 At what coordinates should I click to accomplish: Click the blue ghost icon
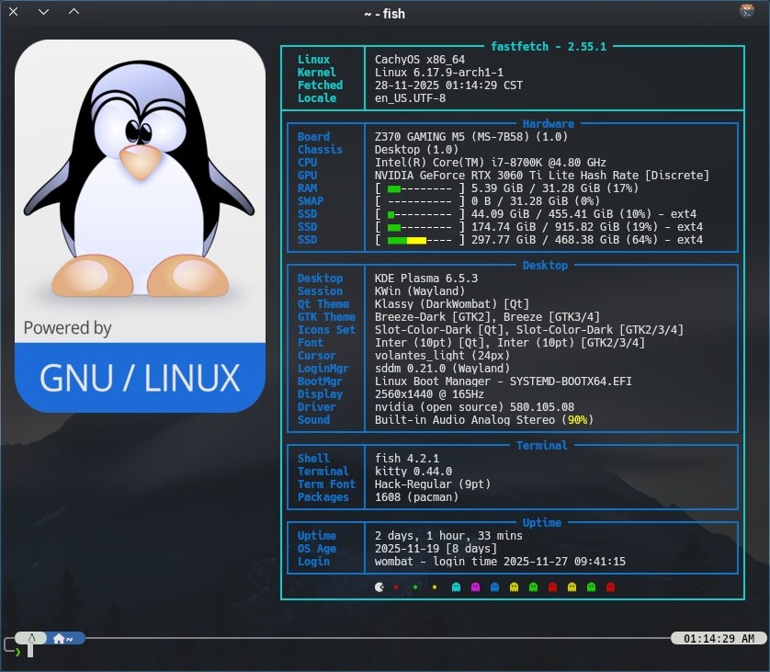click(494, 586)
